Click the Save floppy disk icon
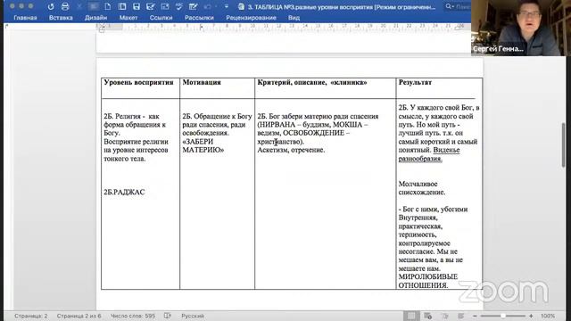 pyautogui.click(x=137, y=6)
